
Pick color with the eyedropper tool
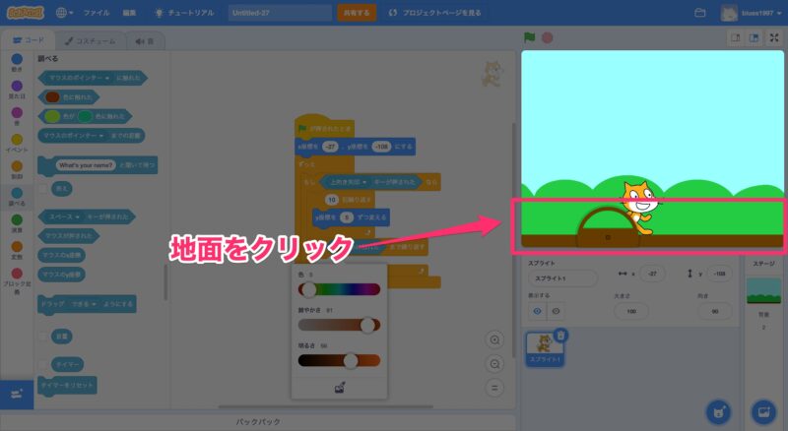pos(340,387)
